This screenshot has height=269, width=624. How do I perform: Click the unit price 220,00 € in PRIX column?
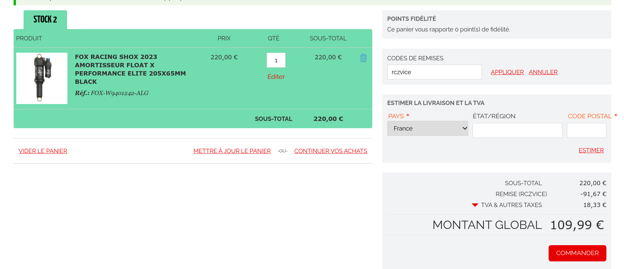pyautogui.click(x=224, y=57)
